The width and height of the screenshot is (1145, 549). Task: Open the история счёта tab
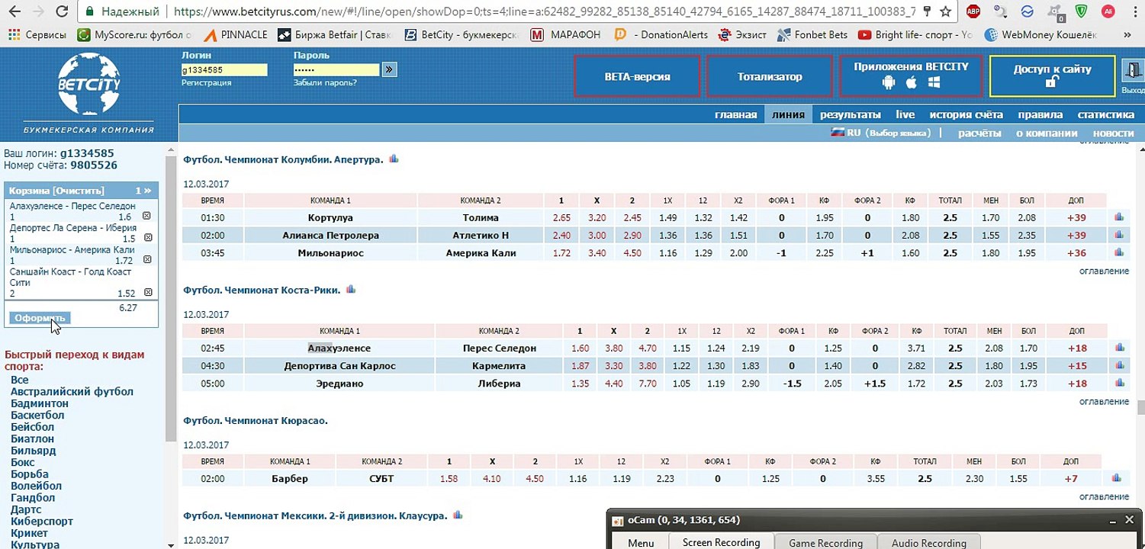[x=966, y=114]
